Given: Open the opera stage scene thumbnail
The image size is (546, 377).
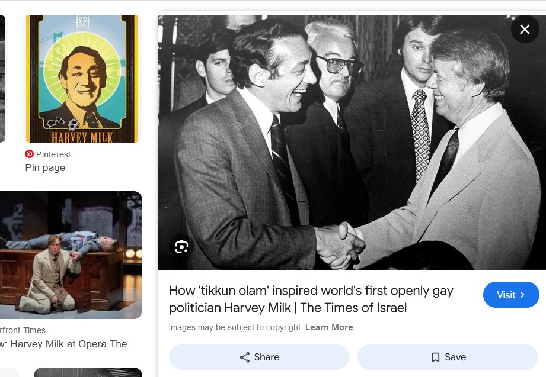Looking at the screenshot, I should pos(71,255).
